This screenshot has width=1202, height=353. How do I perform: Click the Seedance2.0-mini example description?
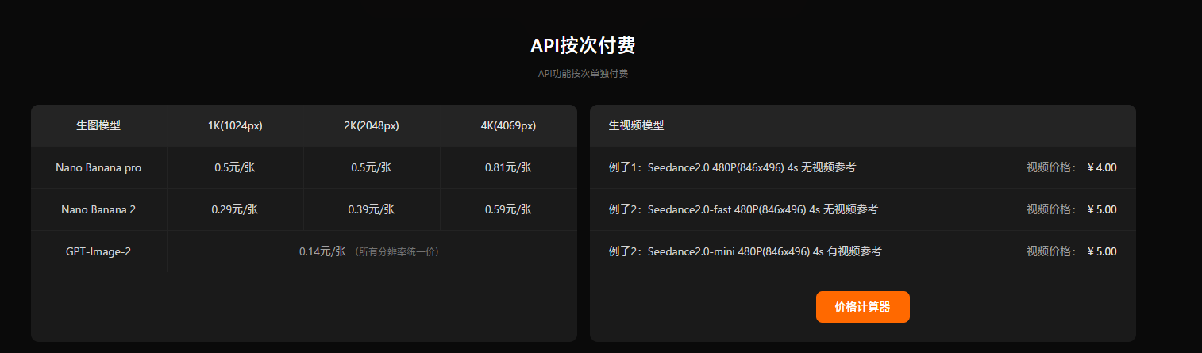[745, 251]
